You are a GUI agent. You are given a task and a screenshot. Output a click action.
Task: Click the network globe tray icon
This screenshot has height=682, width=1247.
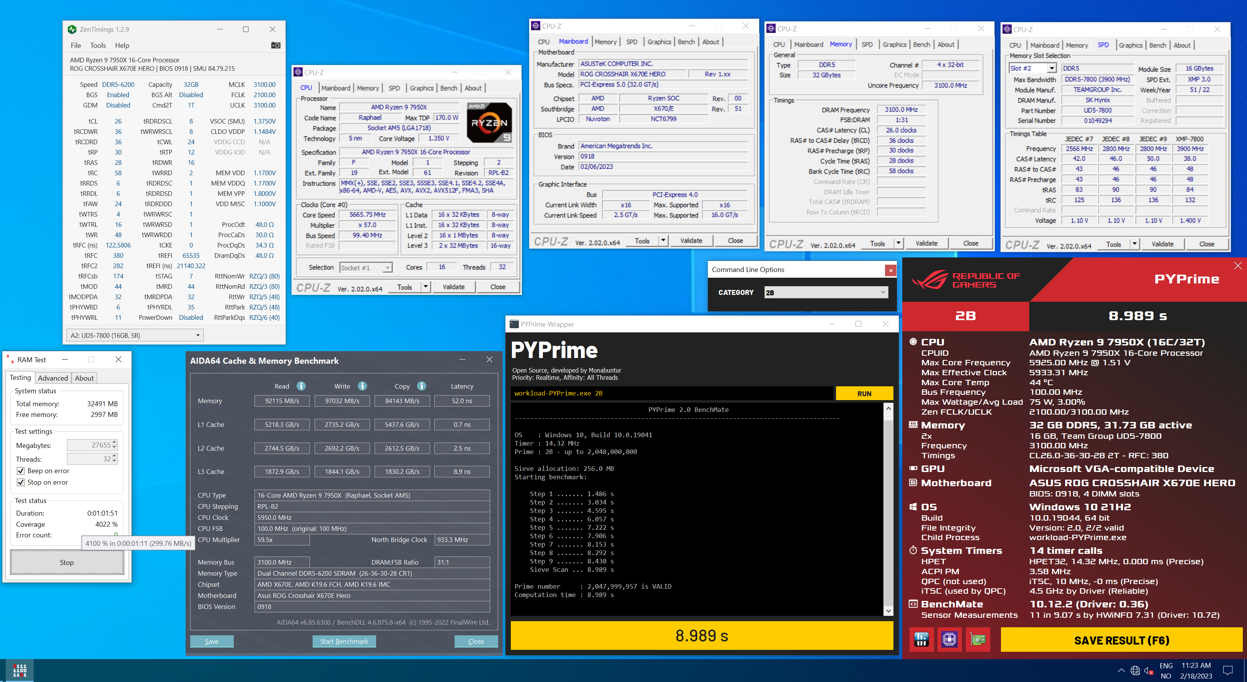(1135, 671)
